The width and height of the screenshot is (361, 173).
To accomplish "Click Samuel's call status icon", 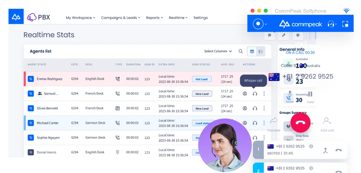I will tap(31, 94).
